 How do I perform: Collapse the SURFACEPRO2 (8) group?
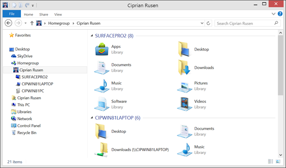coord(92,36)
